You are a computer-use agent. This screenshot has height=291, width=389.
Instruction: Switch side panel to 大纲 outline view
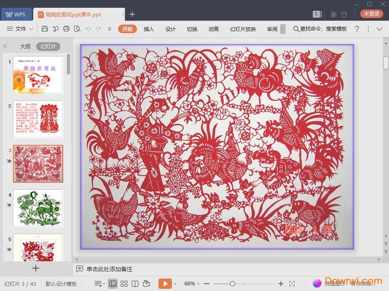(x=25, y=47)
